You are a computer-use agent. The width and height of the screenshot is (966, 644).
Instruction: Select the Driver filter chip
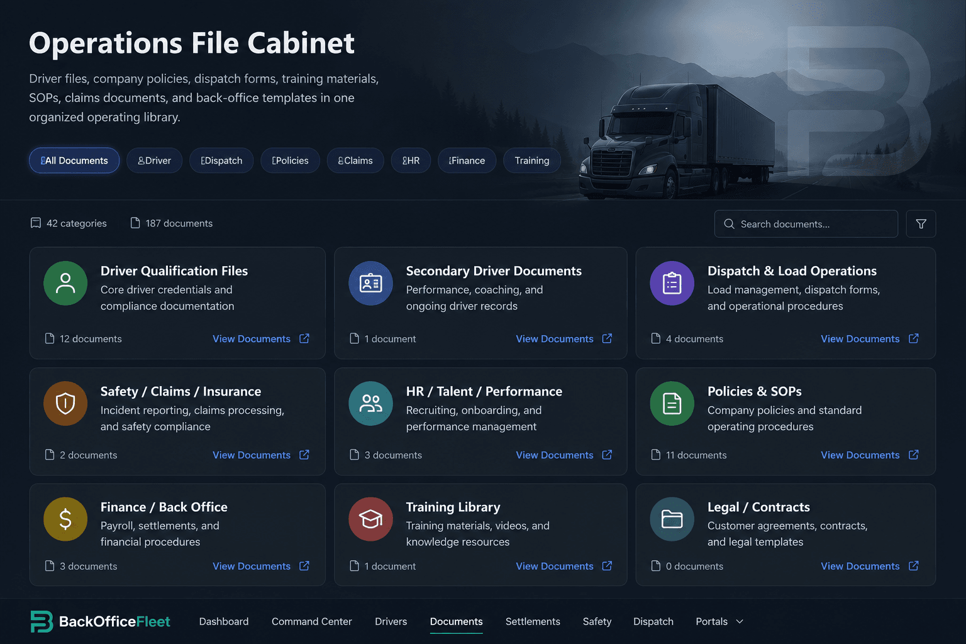point(154,160)
